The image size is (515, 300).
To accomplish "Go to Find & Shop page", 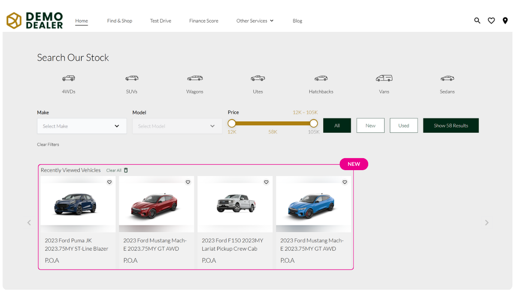I will pyautogui.click(x=120, y=21).
